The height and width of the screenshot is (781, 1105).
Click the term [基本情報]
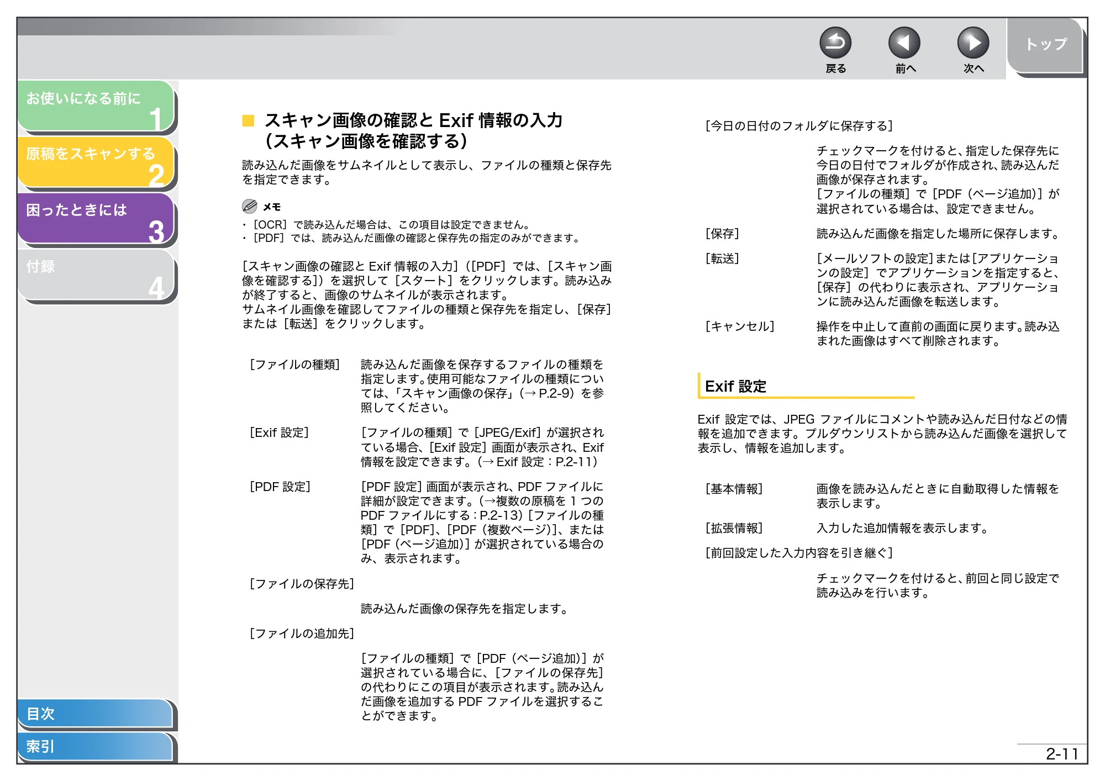point(734,489)
